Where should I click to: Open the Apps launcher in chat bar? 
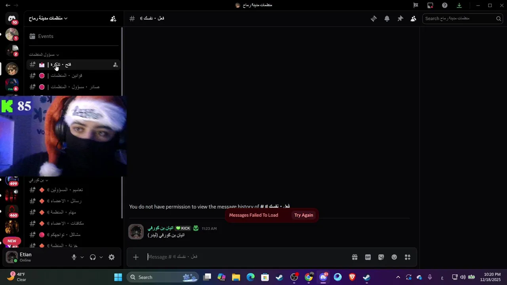pyautogui.click(x=408, y=257)
